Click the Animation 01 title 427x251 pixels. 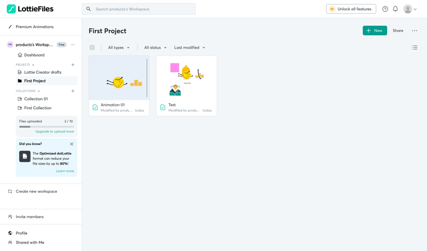[113, 105]
